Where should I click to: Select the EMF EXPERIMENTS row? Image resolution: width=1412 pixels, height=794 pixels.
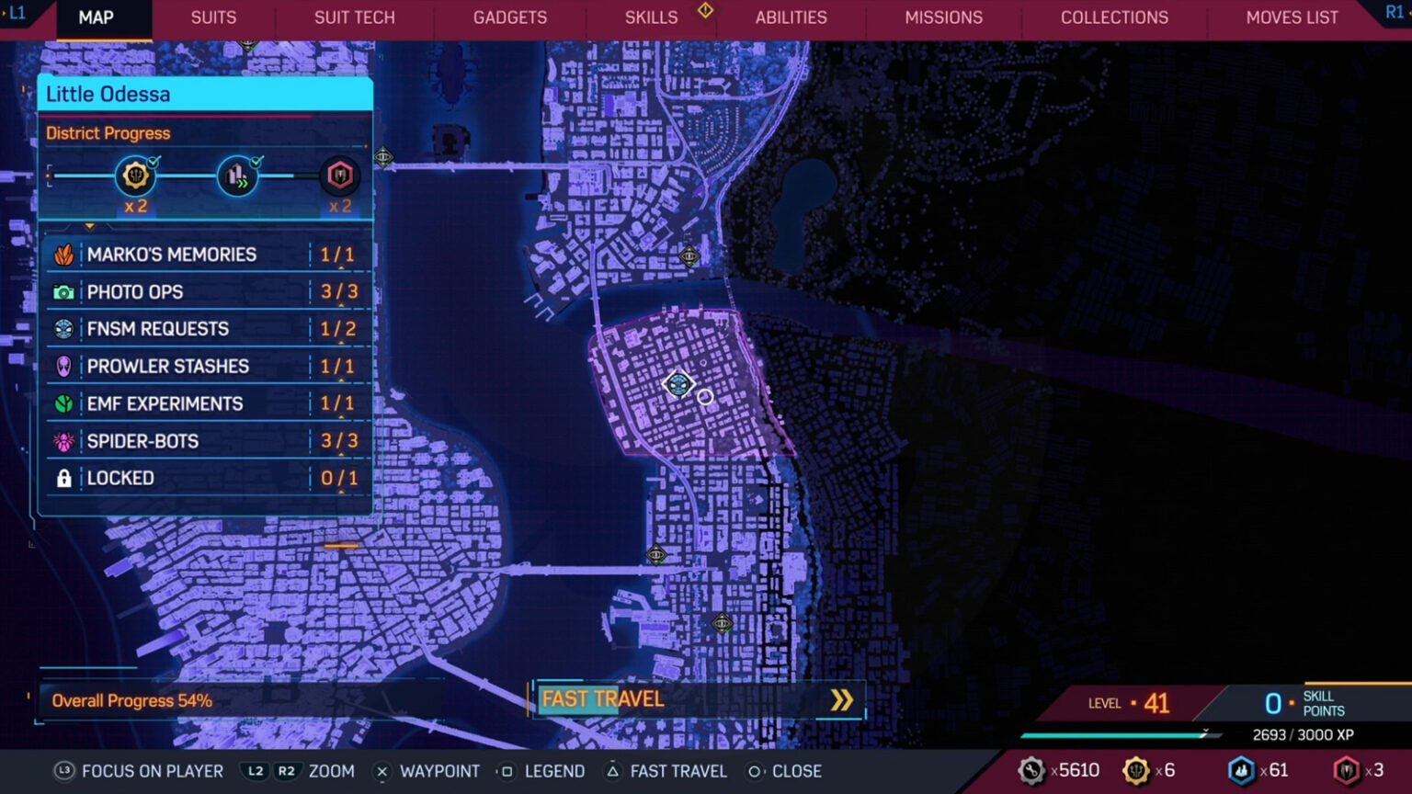coord(207,403)
